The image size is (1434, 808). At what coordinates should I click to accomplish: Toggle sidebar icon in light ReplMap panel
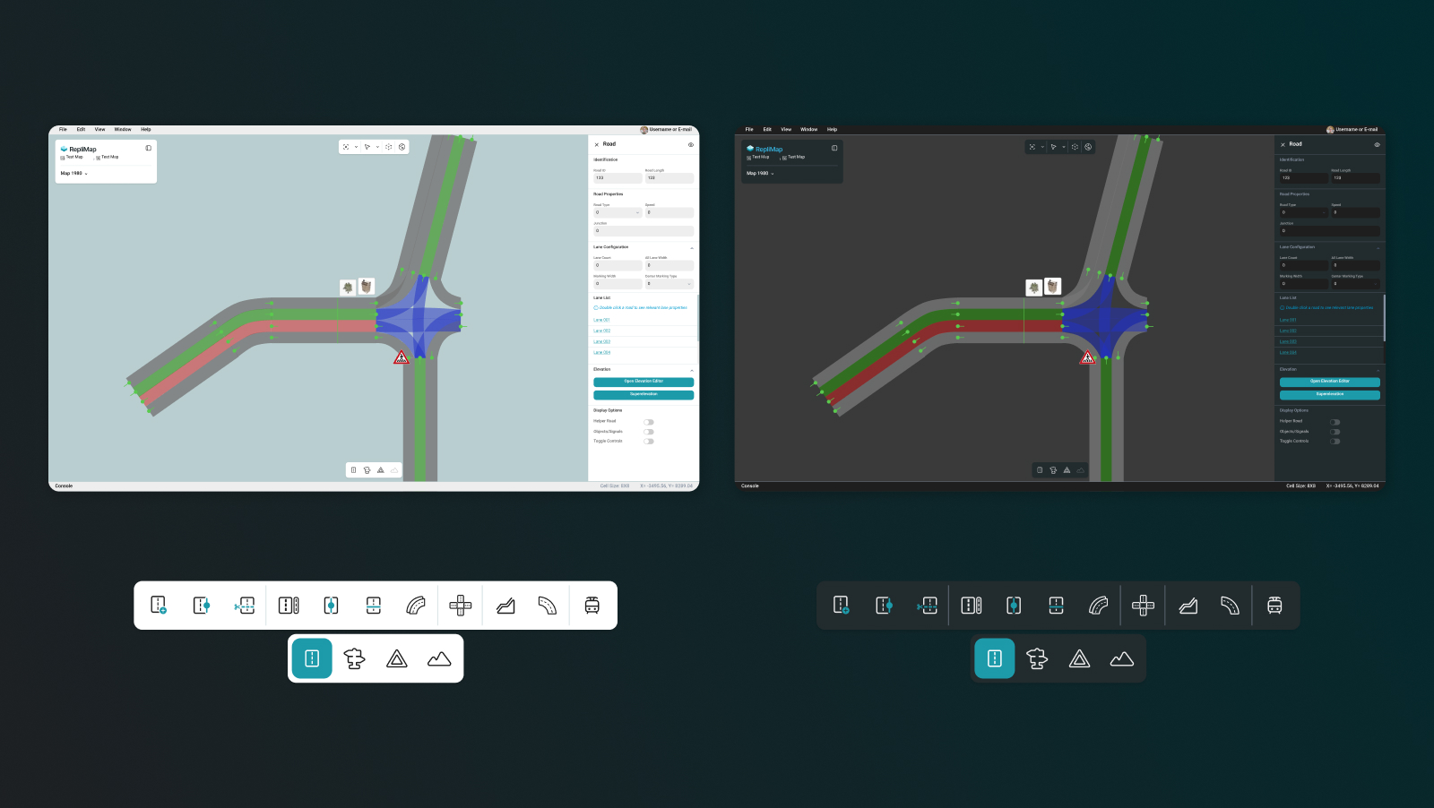click(x=149, y=148)
